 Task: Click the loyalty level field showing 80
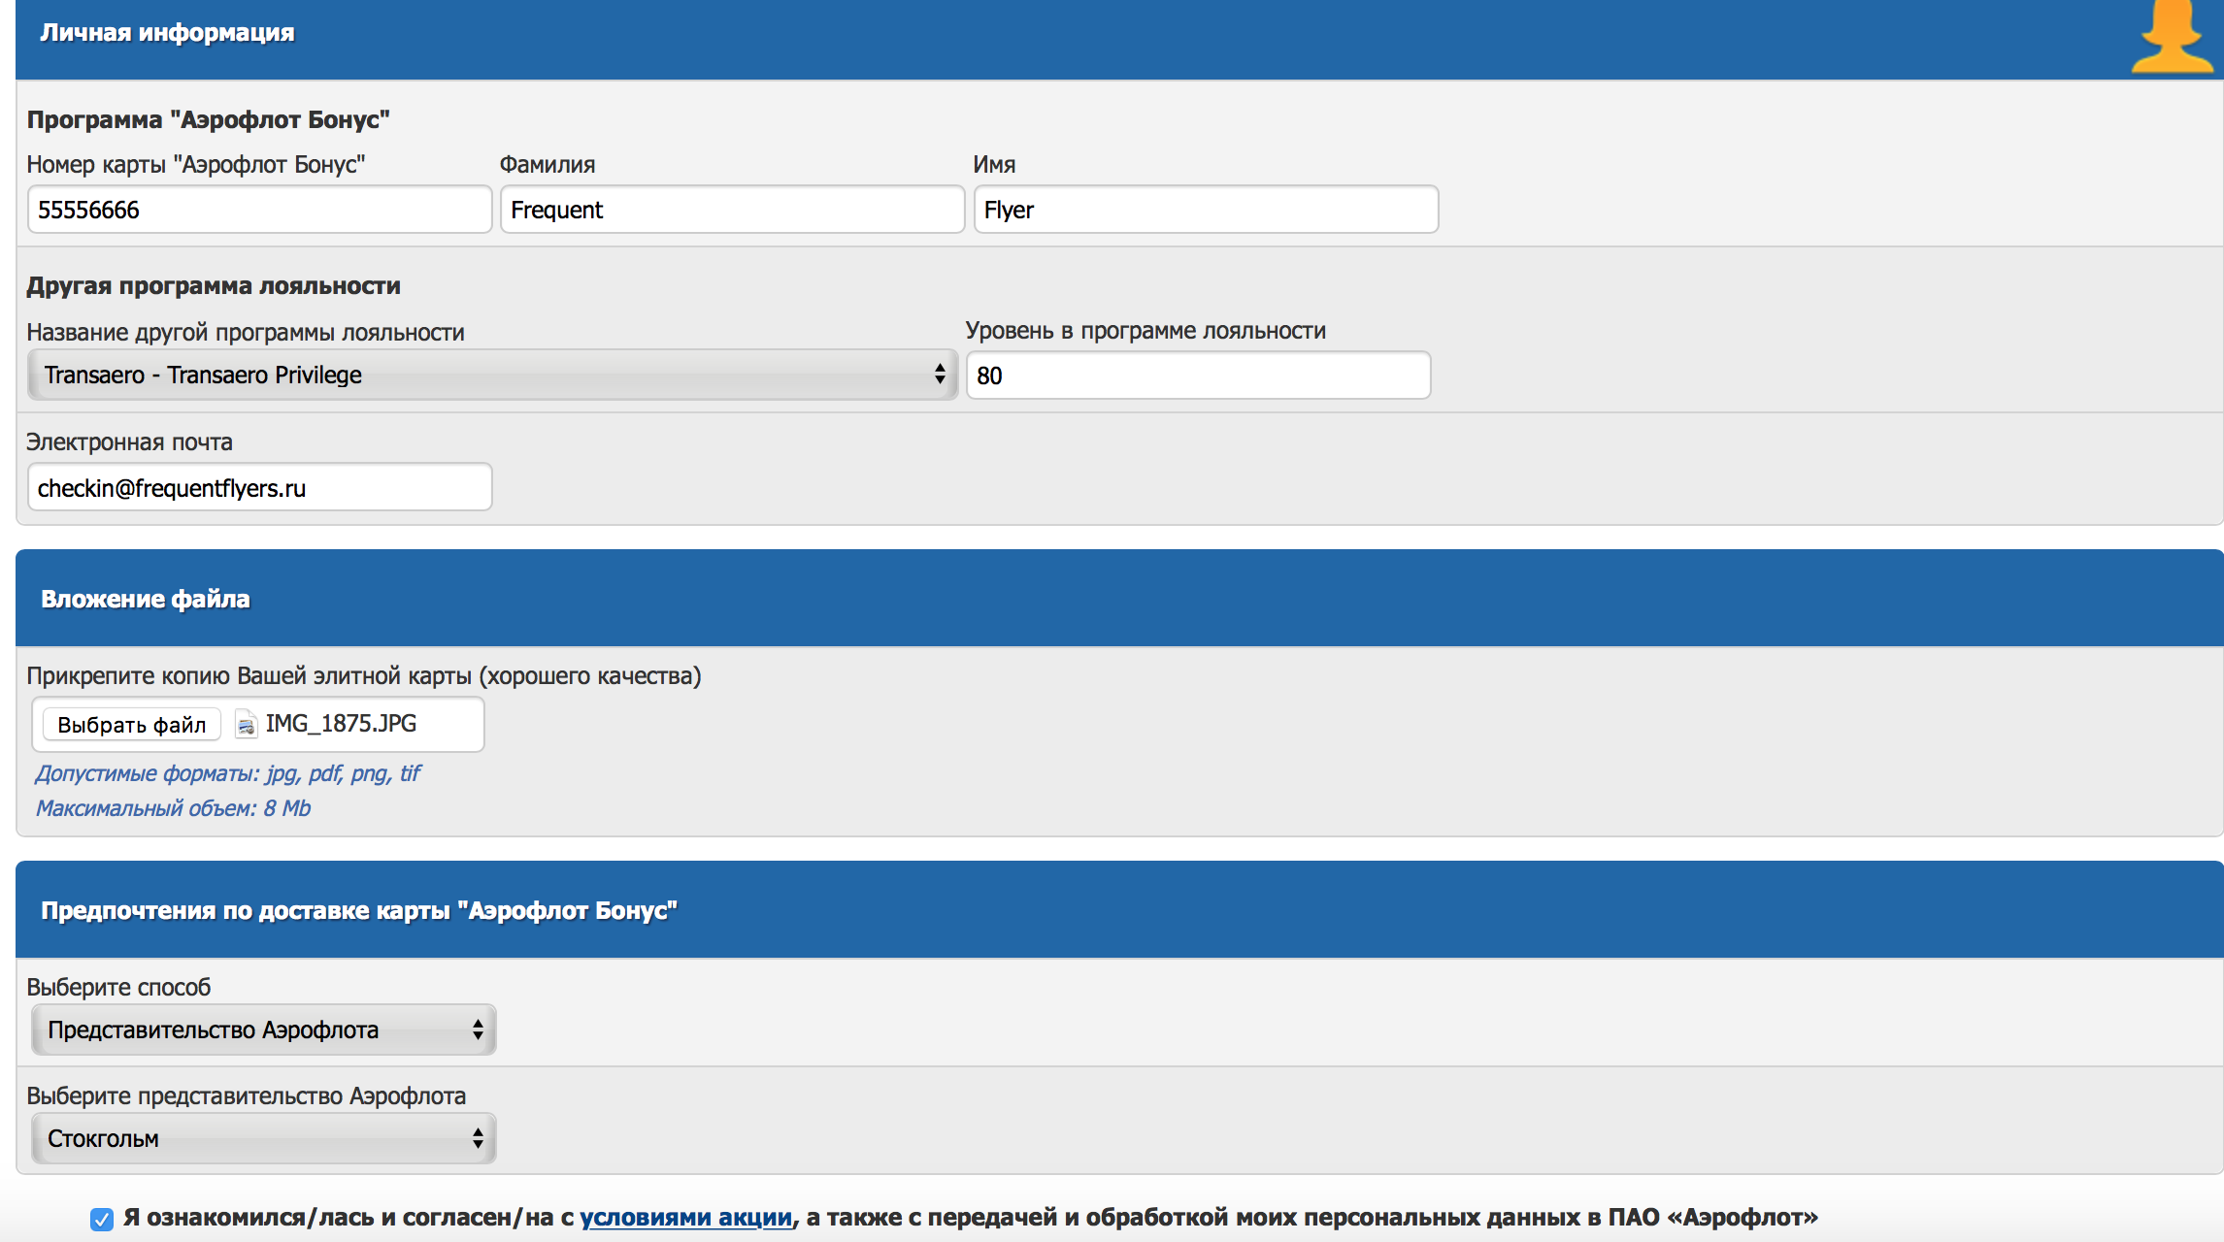[1198, 376]
